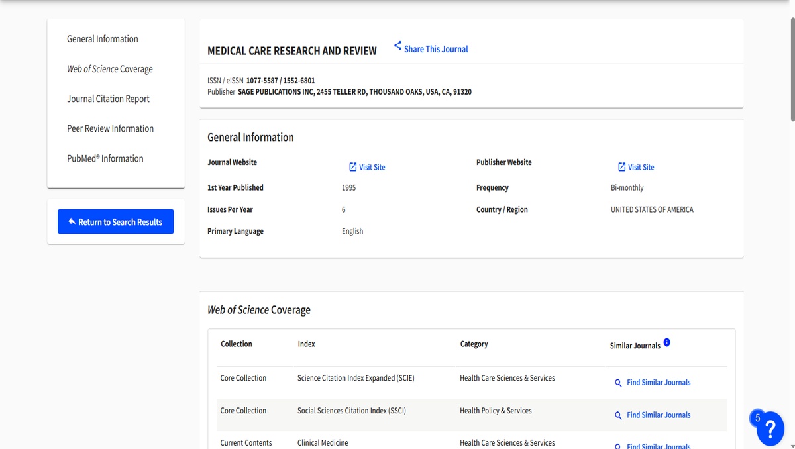795x449 pixels.
Task: Click the share icon beside journal title
Action: pyautogui.click(x=397, y=46)
